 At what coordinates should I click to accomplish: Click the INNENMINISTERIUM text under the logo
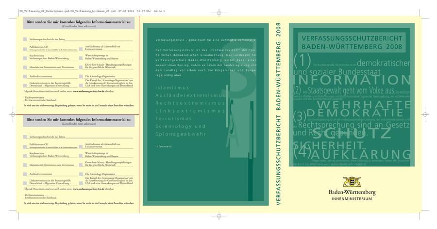(x=352, y=199)
